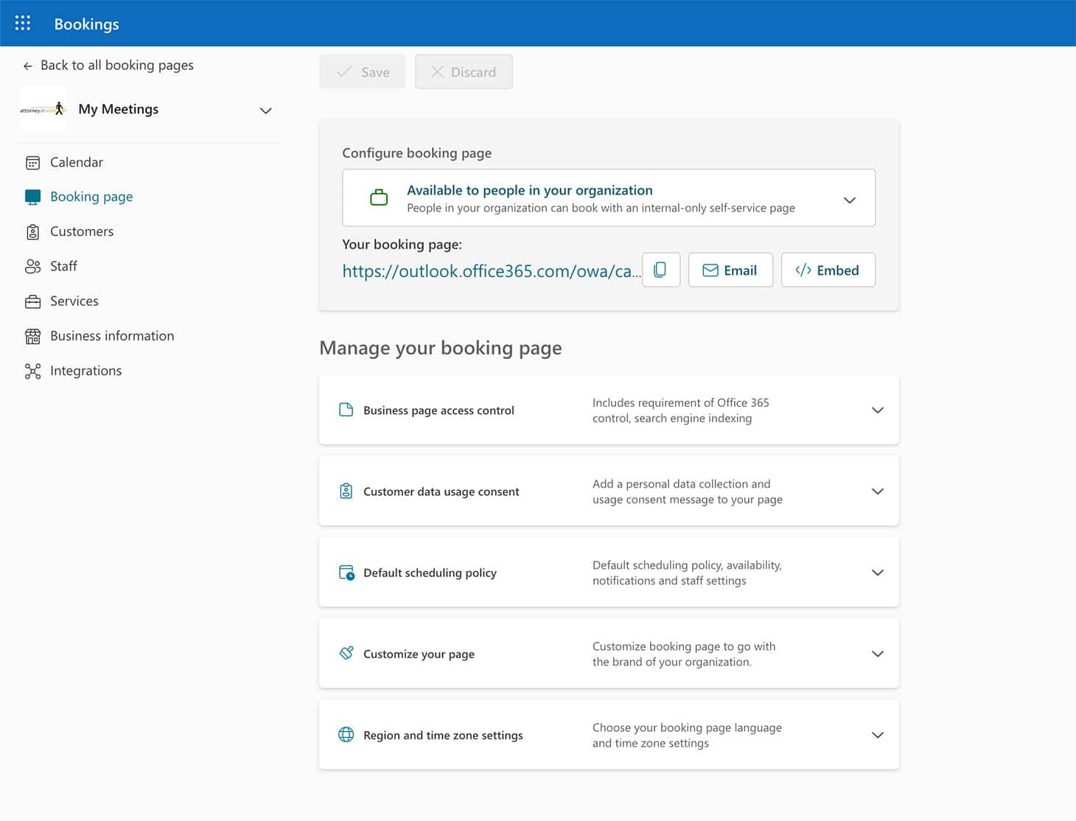Expand the 'Available to people in your organization' dropdown
The height and width of the screenshot is (821, 1076).
coord(849,199)
